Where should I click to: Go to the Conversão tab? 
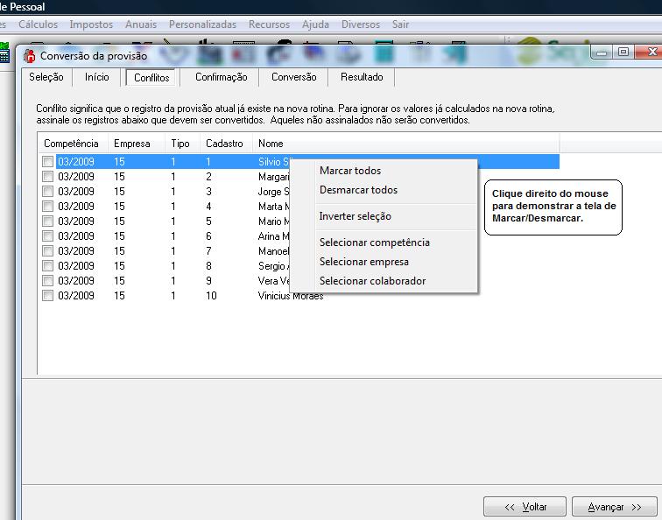294,77
